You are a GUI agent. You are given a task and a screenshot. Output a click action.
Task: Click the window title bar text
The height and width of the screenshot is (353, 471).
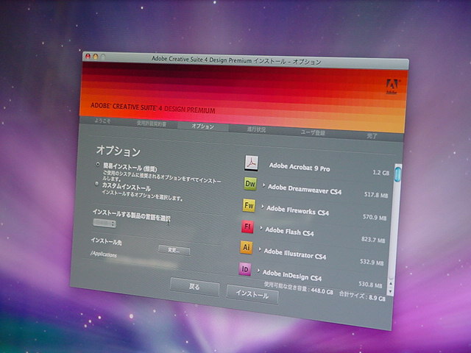pos(236,60)
